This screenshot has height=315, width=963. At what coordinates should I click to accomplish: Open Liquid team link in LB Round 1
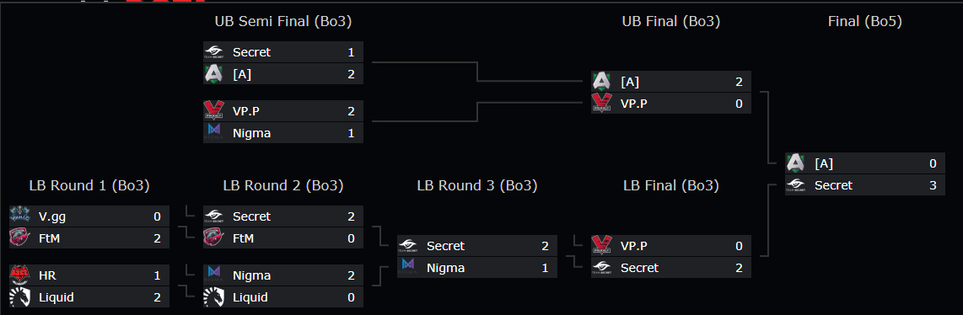point(56,297)
